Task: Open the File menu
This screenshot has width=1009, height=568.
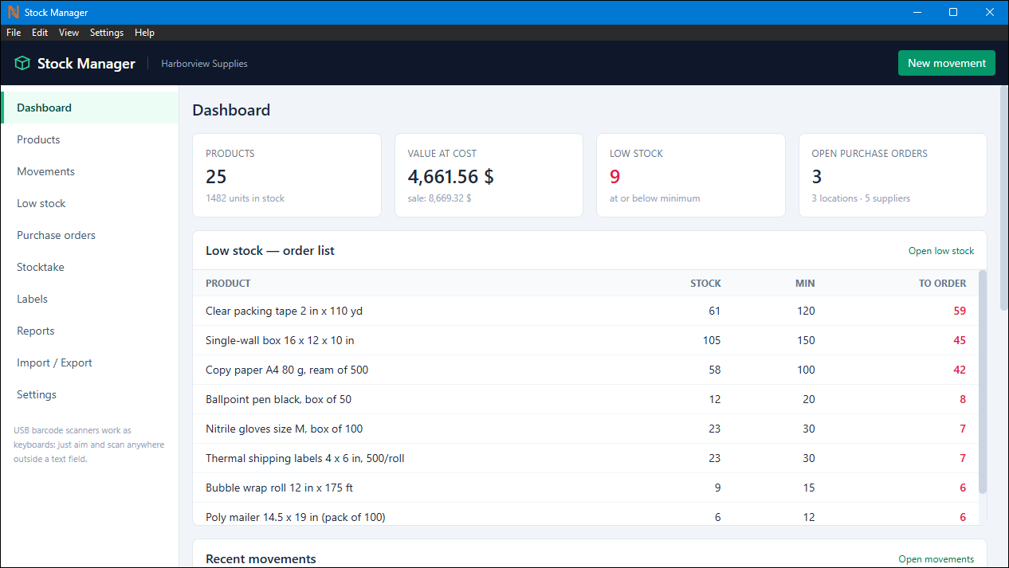Action: [14, 33]
